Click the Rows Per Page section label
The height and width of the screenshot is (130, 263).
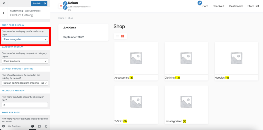[11, 112]
